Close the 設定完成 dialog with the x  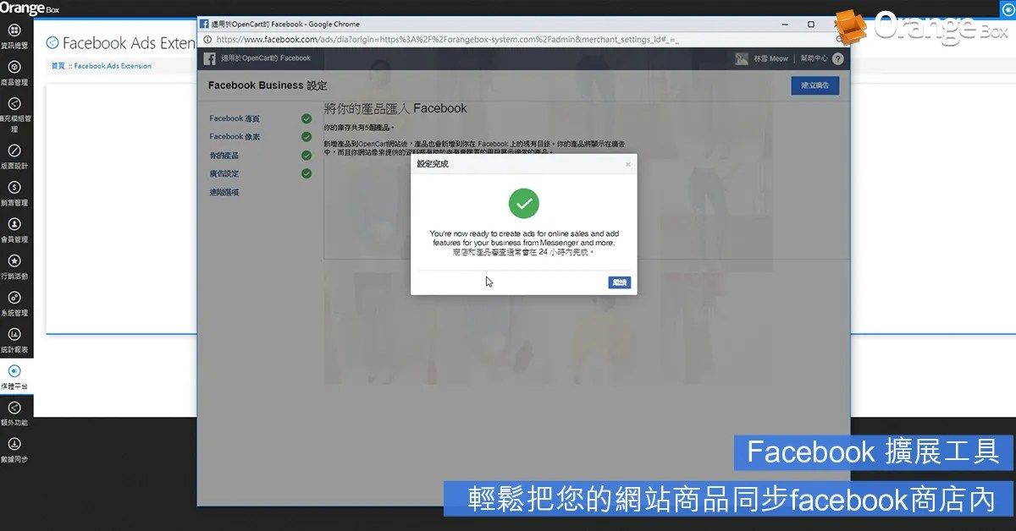tap(627, 164)
